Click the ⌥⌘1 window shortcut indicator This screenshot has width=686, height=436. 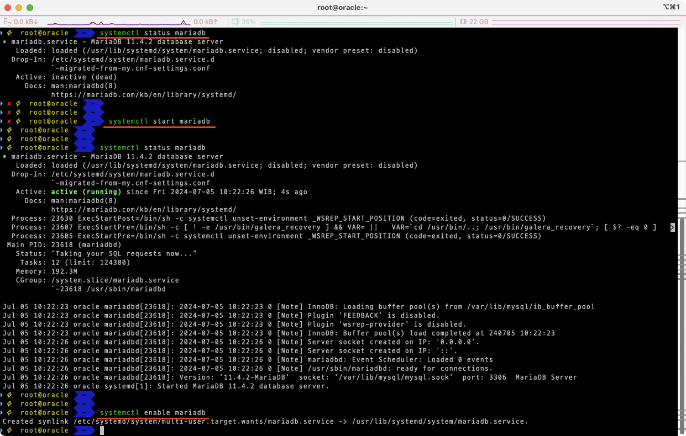tap(671, 7)
